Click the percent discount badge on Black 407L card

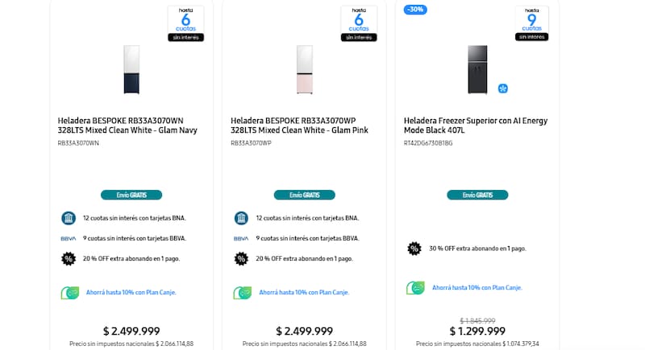[414, 249]
